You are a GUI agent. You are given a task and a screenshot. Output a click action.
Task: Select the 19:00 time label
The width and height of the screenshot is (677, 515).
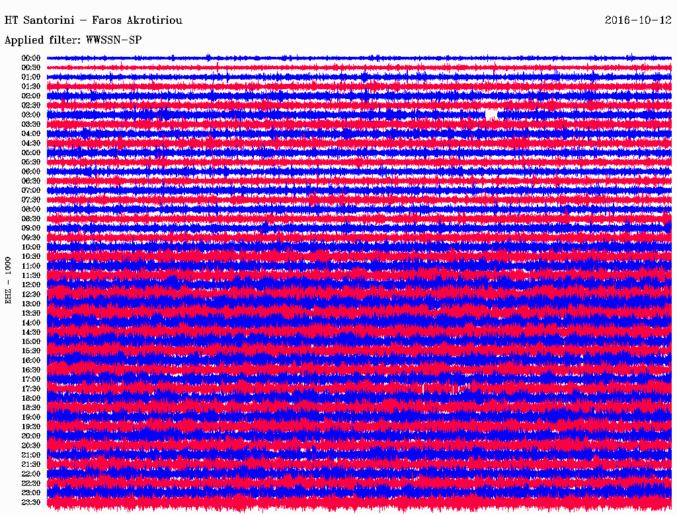coord(31,417)
